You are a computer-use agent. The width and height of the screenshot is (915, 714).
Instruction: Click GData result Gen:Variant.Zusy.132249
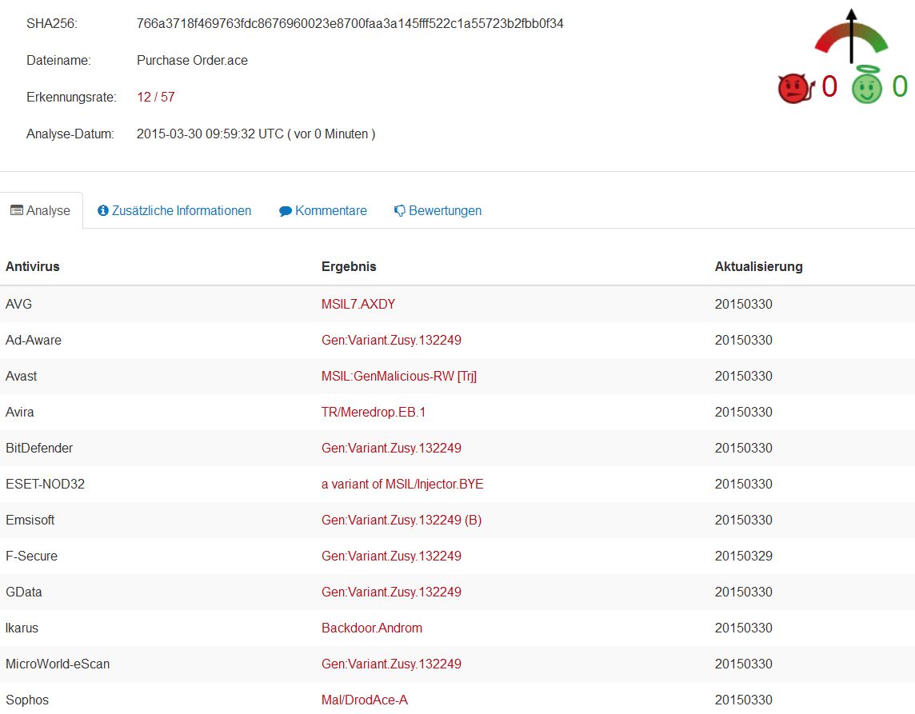392,592
